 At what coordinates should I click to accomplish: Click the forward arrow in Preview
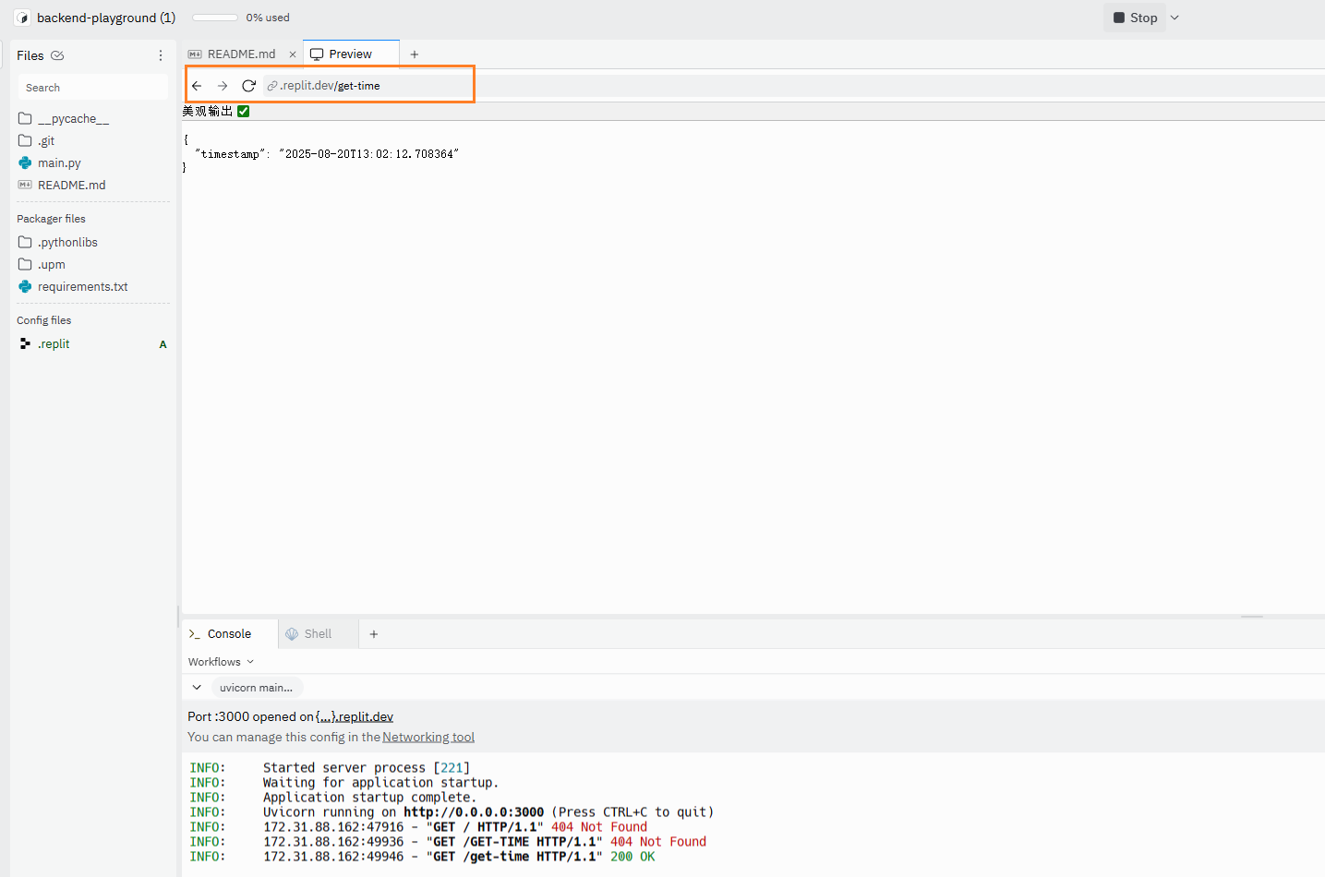point(223,86)
